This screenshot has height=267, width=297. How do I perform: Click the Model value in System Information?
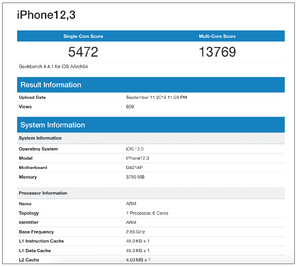click(137, 158)
